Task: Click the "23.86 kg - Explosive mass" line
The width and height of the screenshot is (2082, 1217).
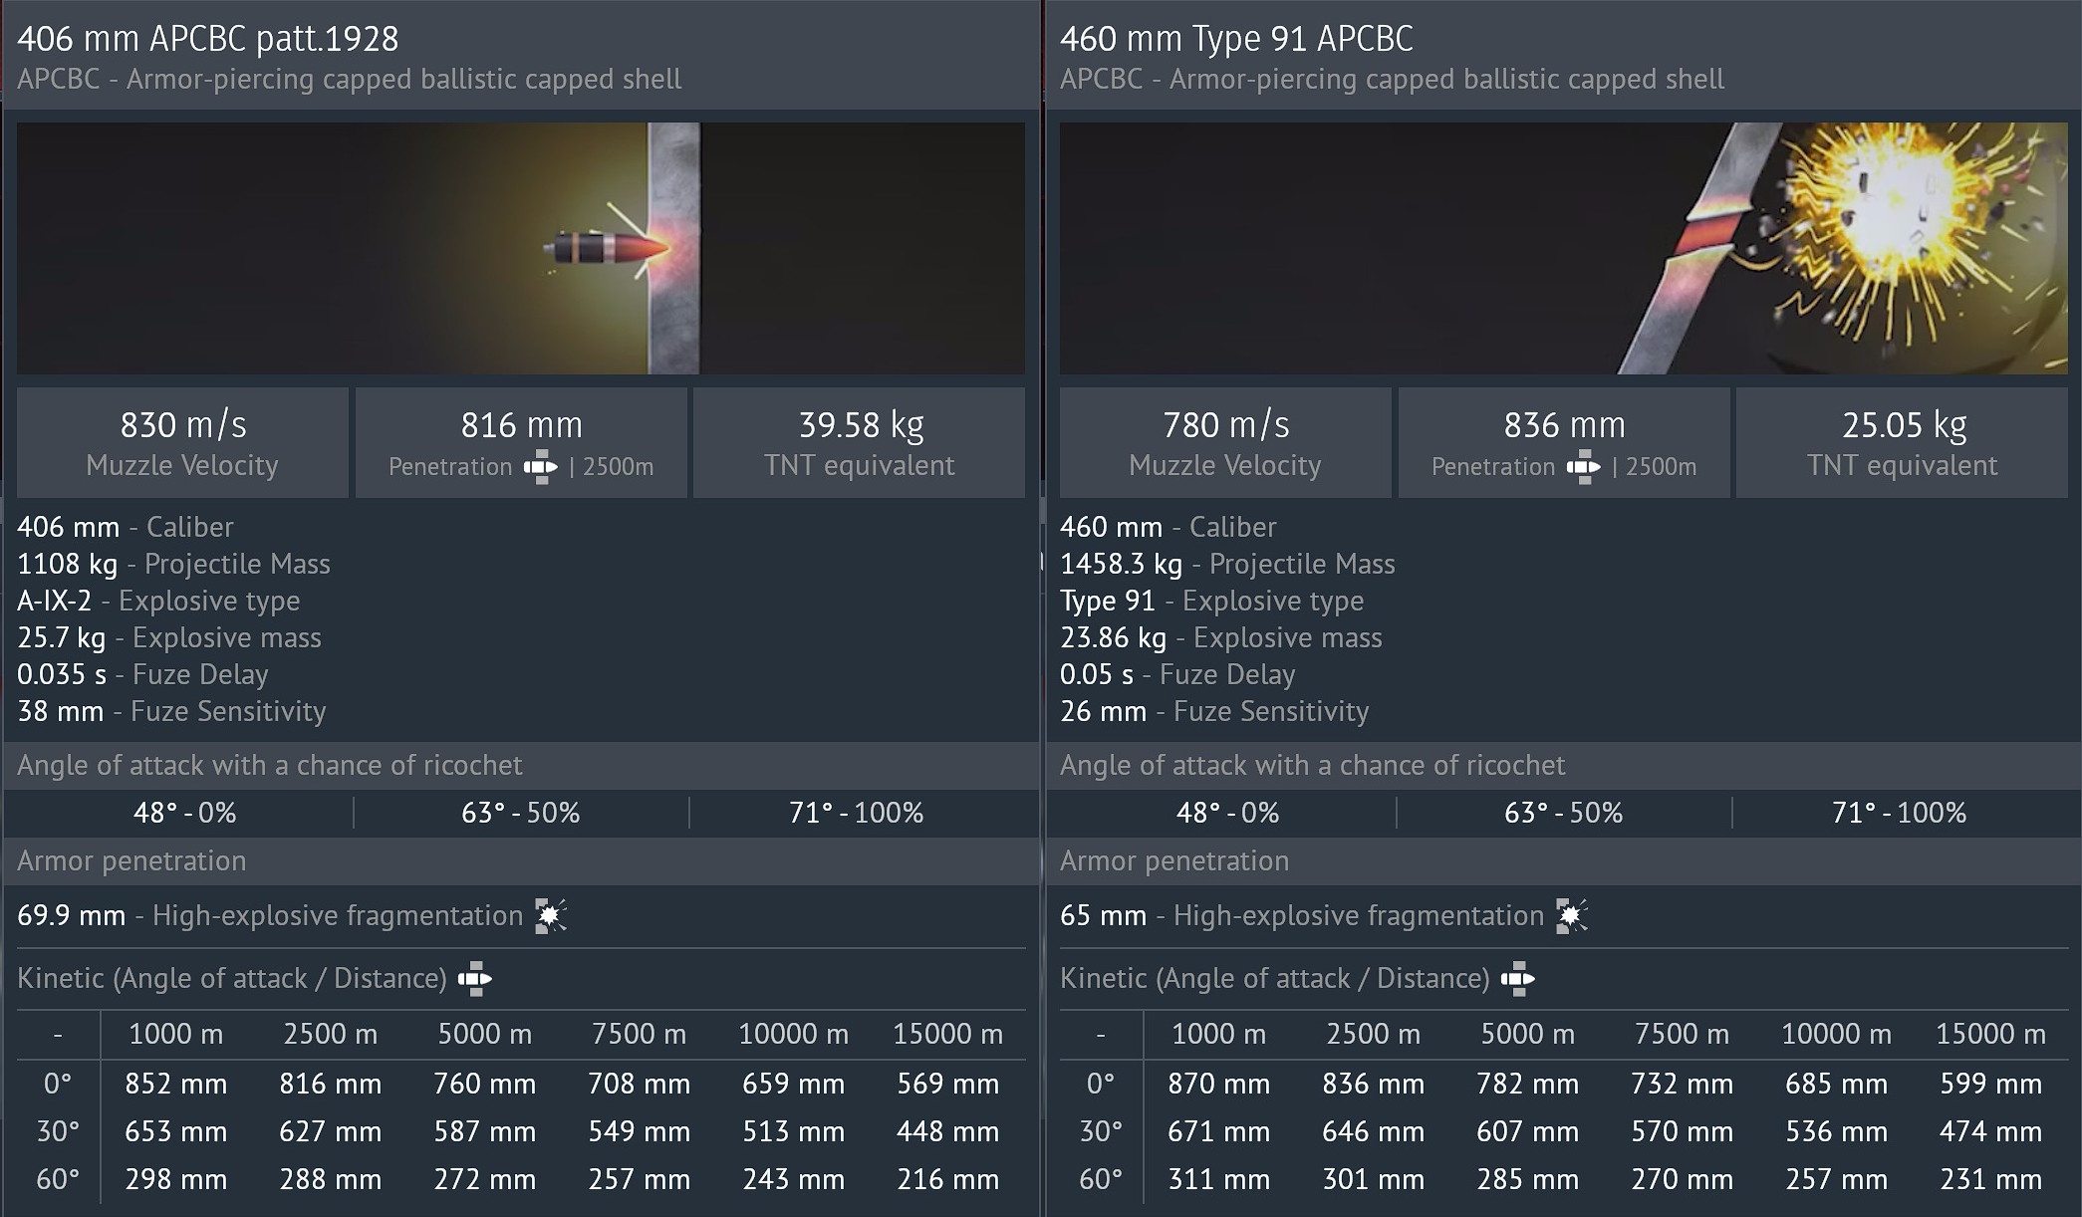Action: 1221,637
